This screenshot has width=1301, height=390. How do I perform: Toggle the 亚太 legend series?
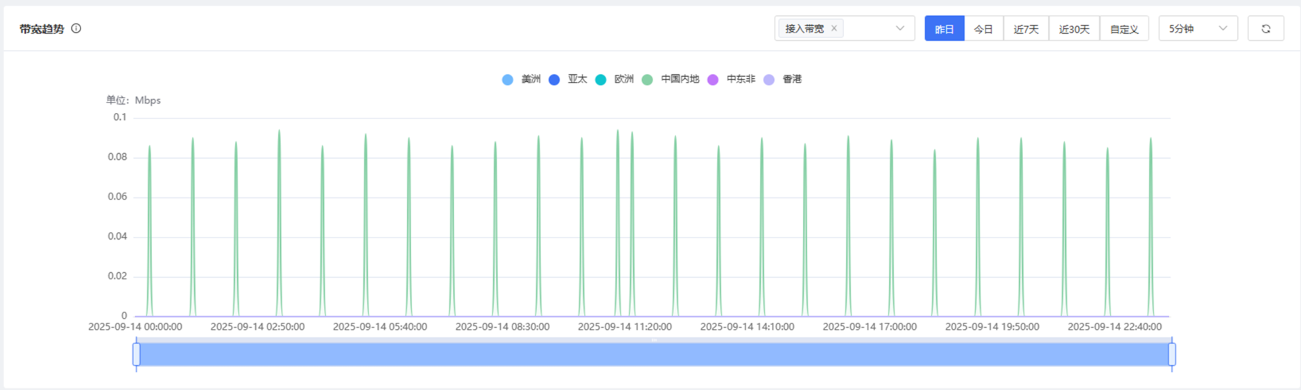(x=568, y=80)
